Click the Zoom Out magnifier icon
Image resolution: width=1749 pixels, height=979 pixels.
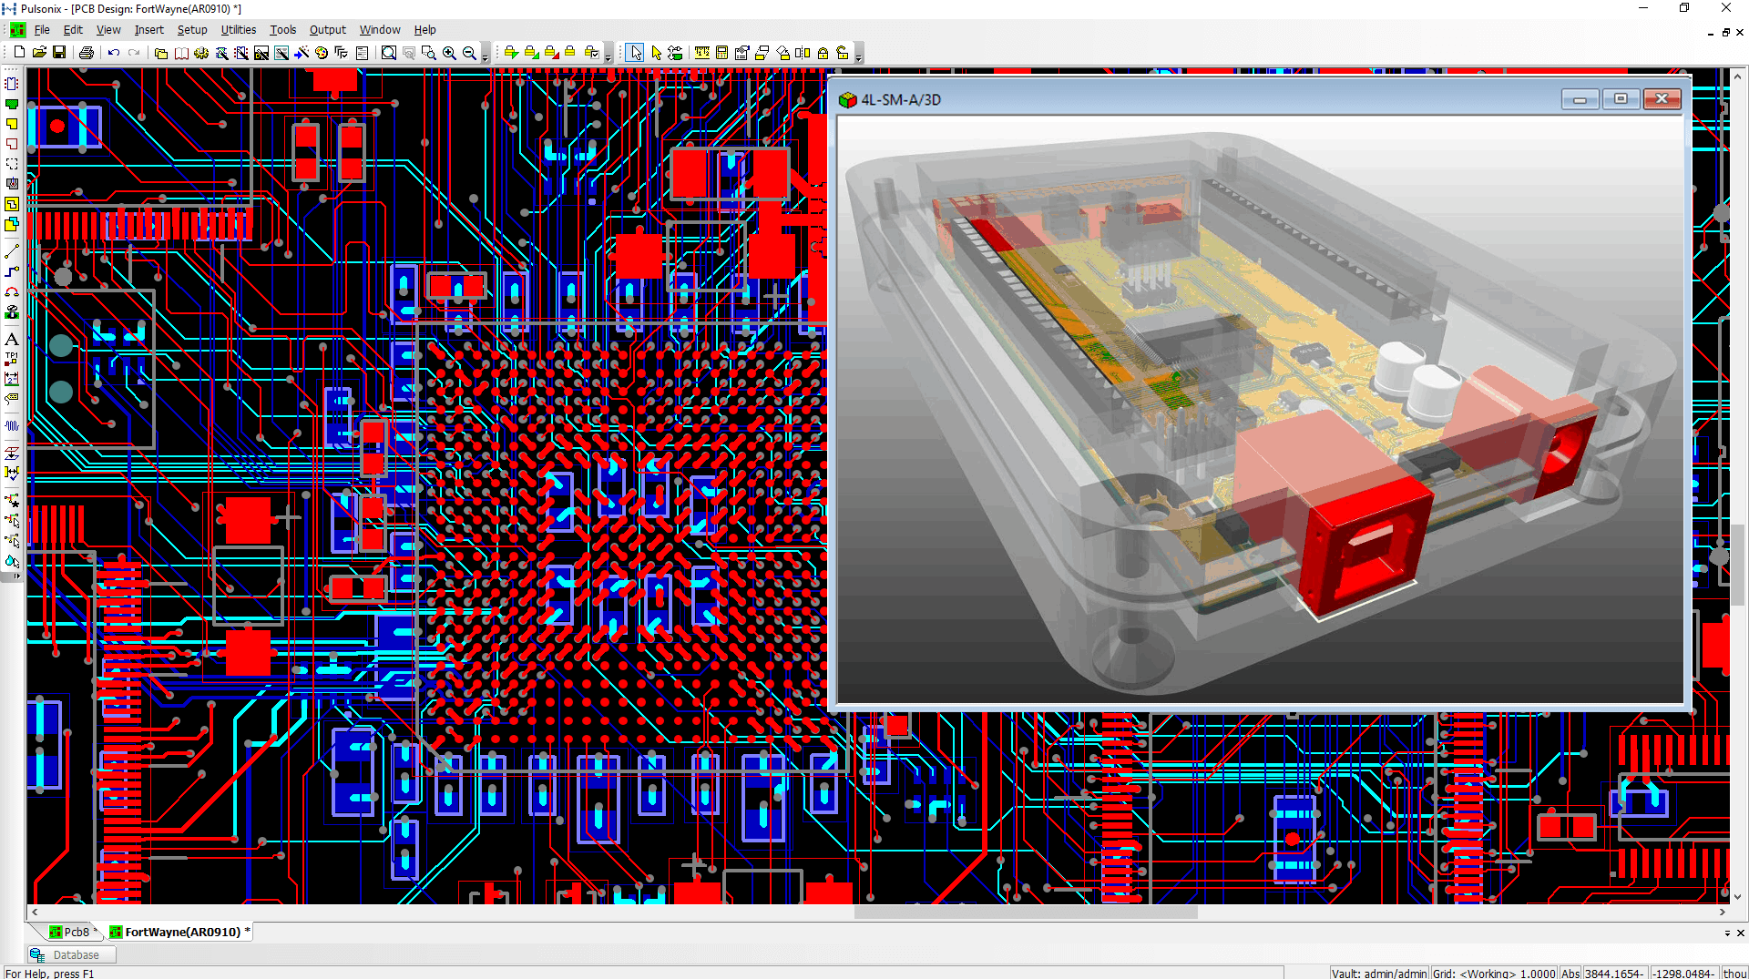click(x=469, y=53)
